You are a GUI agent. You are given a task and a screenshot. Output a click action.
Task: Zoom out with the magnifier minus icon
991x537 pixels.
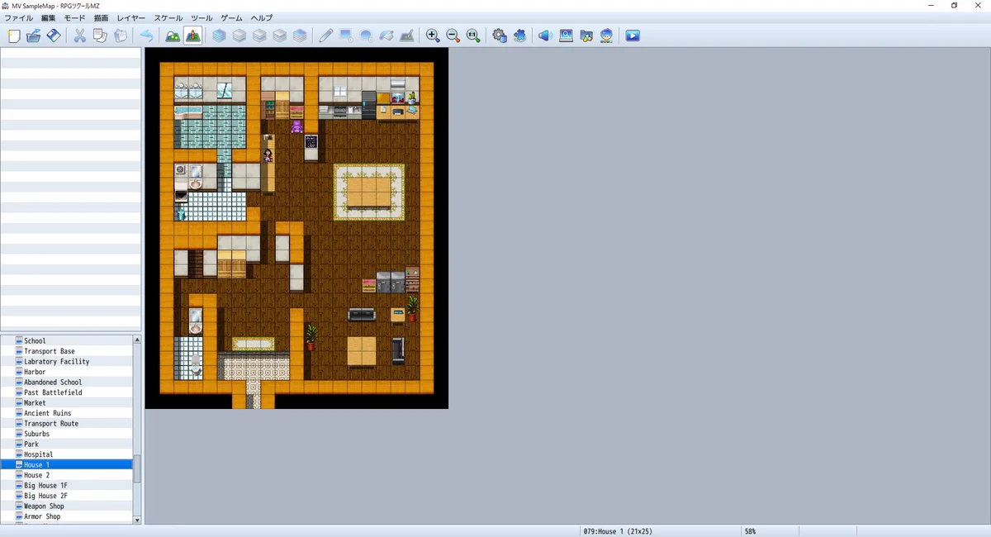(x=453, y=36)
